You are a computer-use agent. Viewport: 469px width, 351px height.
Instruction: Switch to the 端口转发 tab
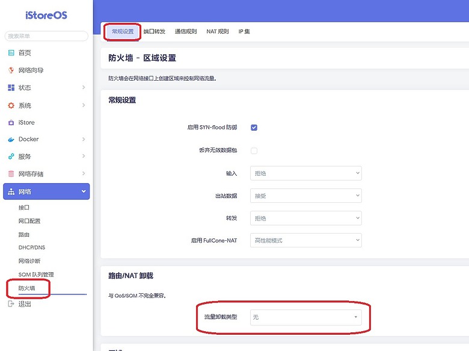pos(155,31)
